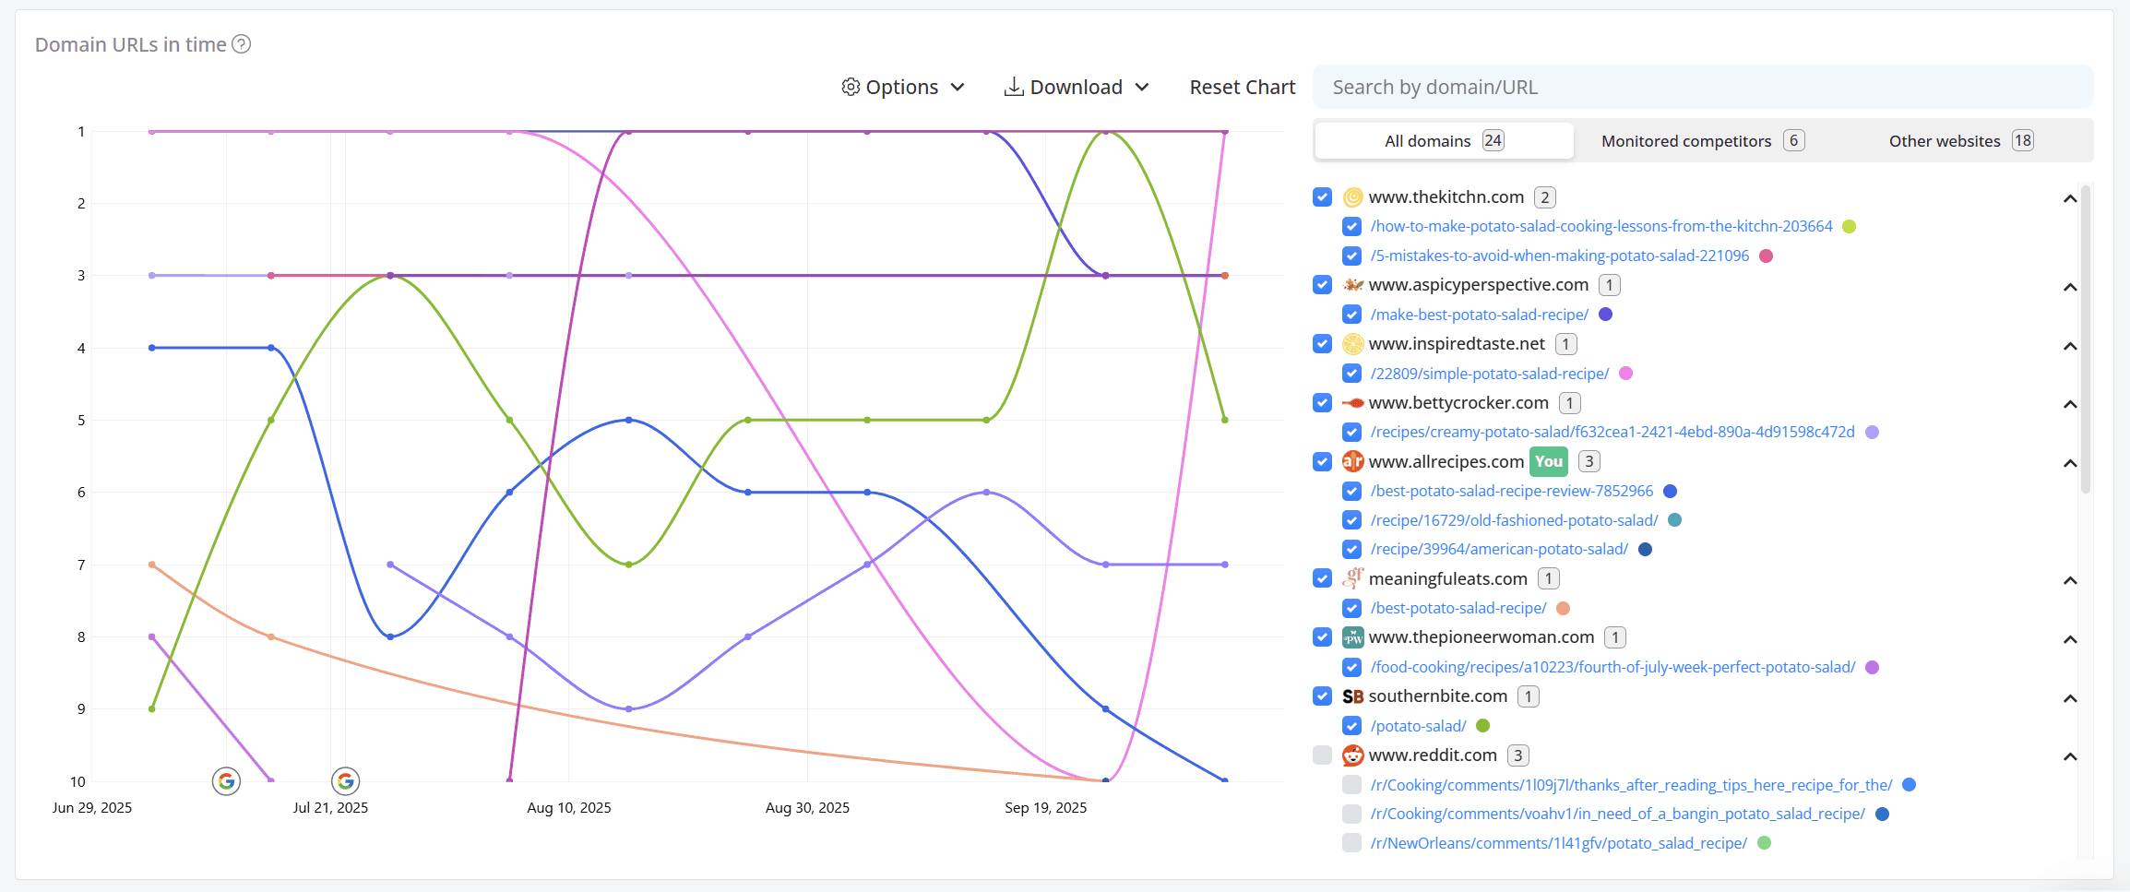2130x892 pixels.
Task: Click the Reset Chart button
Action: click(1242, 87)
